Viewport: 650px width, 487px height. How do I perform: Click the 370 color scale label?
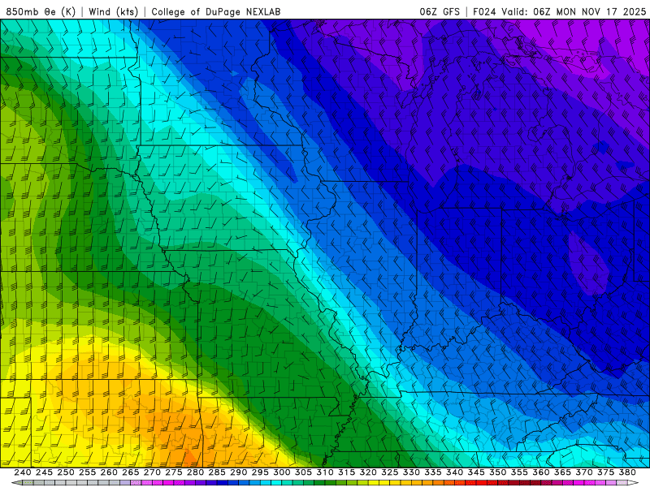coord(584,472)
